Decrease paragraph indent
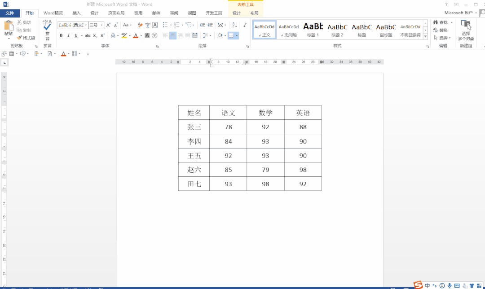This screenshot has height=289, width=485. 202,25
